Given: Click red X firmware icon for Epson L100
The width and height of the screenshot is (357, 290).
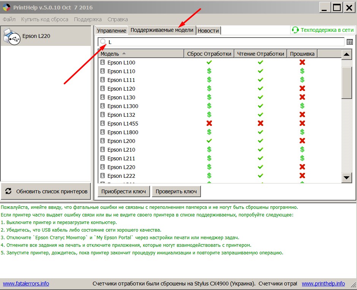Looking at the screenshot, I should [x=302, y=62].
